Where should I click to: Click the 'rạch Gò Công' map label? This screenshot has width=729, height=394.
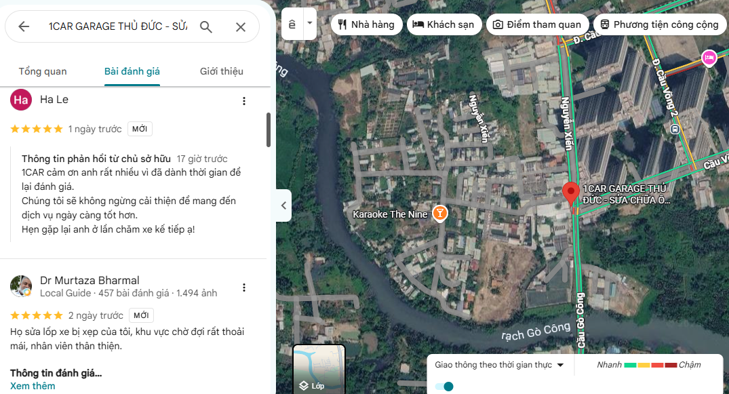coord(536,331)
